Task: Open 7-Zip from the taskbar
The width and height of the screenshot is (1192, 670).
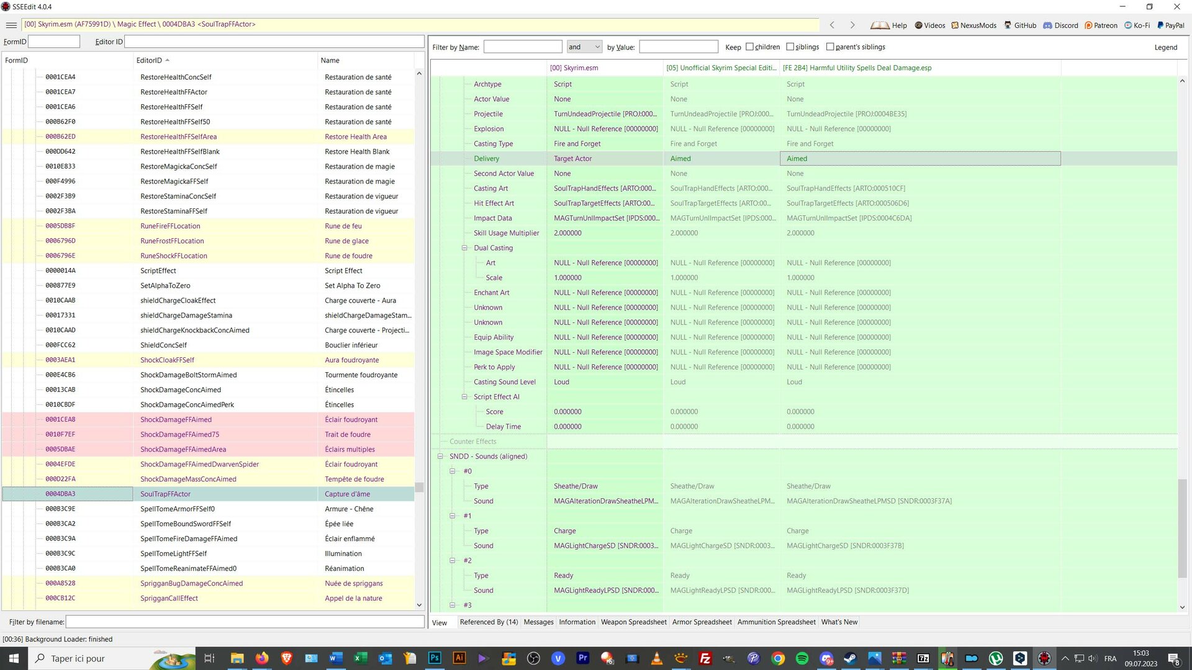Action: coord(923,658)
